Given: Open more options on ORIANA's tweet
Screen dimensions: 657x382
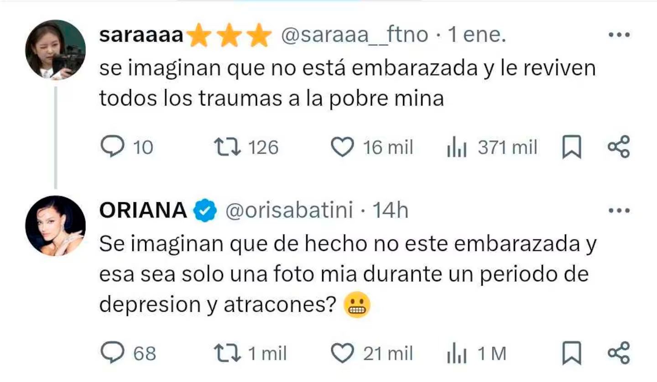Looking at the screenshot, I should (x=620, y=210).
